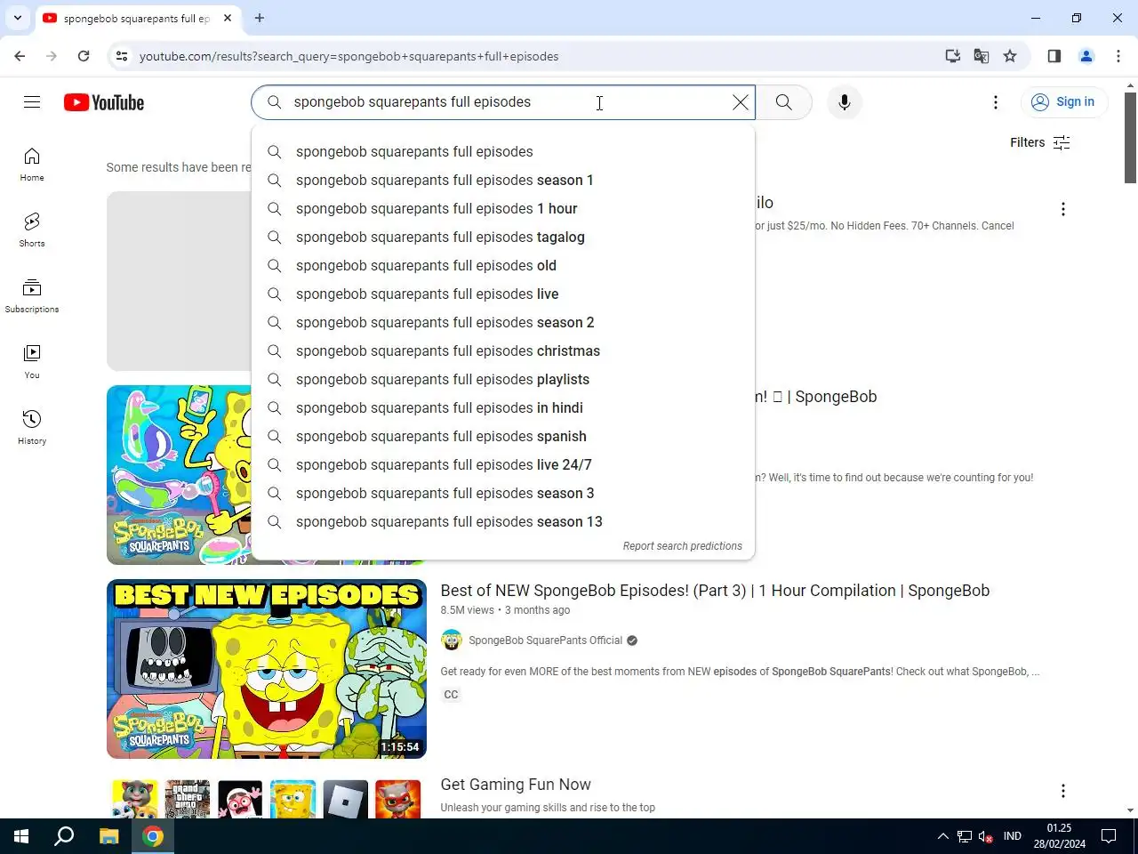Click the muted volume tray icon
The width and height of the screenshot is (1138, 854).
tap(985, 836)
